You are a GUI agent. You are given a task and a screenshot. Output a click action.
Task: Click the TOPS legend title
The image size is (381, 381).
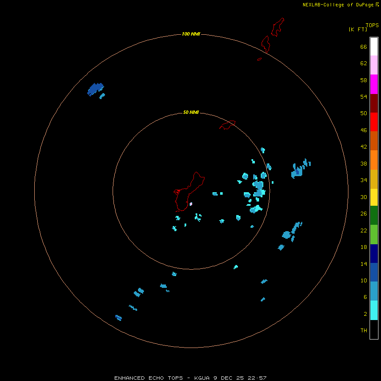pyautogui.click(x=372, y=25)
